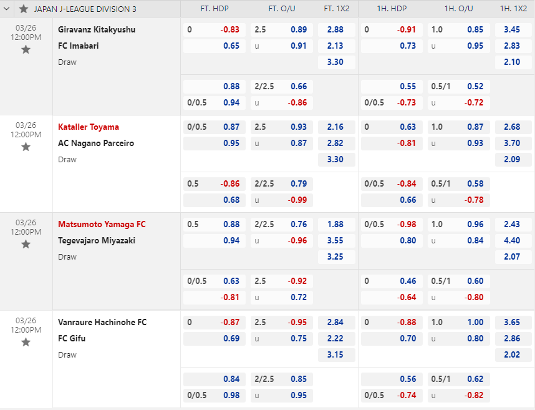Screen dimensions: 535x410
Task: Pick full-time over 2.5 at -0.95, Hachinohe match
Action: tap(281, 322)
